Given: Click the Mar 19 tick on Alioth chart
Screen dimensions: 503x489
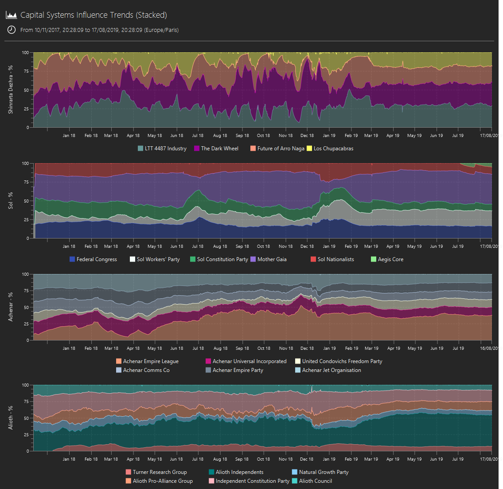Looking at the screenshot, I should pos(371,459).
